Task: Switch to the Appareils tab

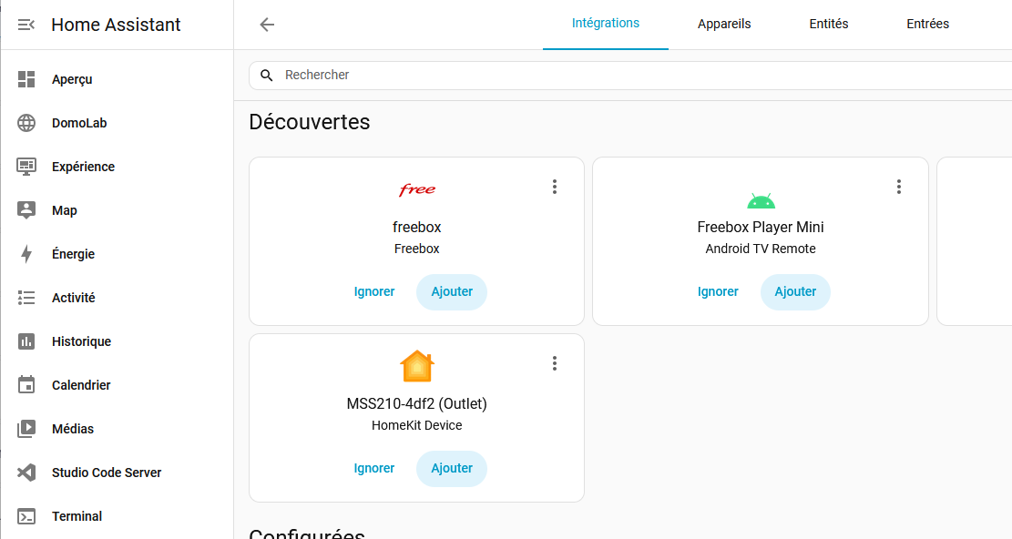Action: pyautogui.click(x=724, y=25)
